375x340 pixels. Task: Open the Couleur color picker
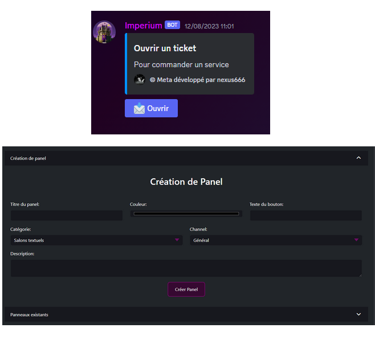click(186, 214)
